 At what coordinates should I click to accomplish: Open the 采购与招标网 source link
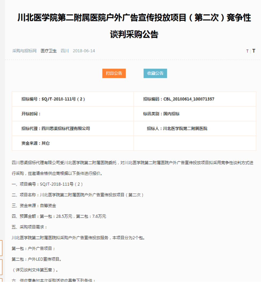tap(24, 51)
